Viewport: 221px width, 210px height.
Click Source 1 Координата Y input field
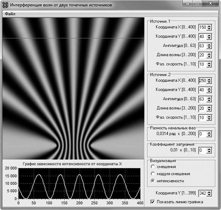[x=203, y=37]
